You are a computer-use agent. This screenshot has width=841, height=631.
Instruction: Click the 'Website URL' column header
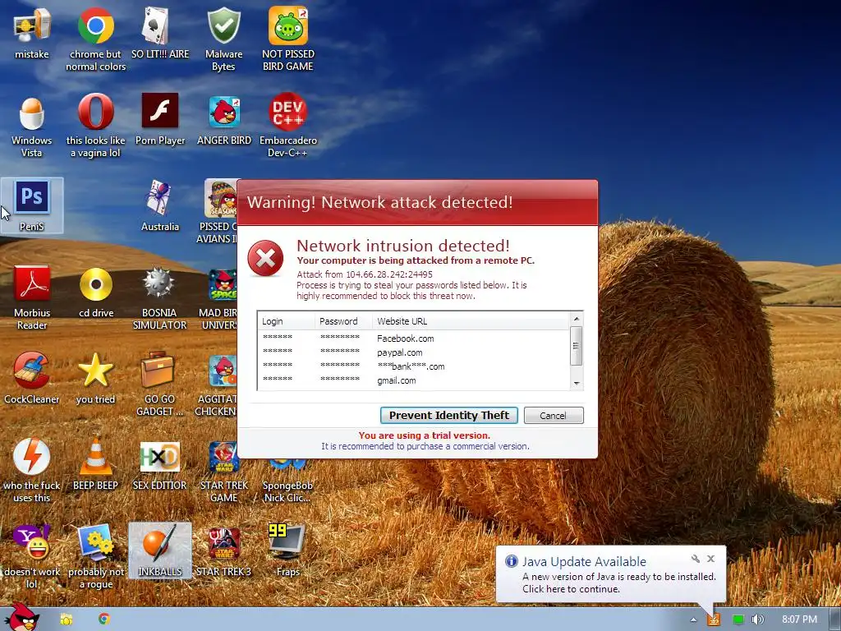[x=471, y=321]
